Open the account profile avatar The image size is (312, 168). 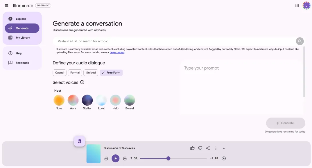306,6
